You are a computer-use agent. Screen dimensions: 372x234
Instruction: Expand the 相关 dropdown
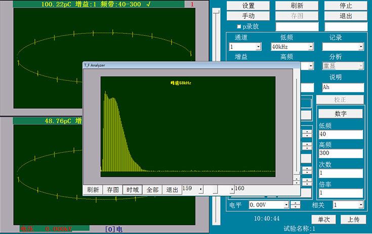click(361, 205)
